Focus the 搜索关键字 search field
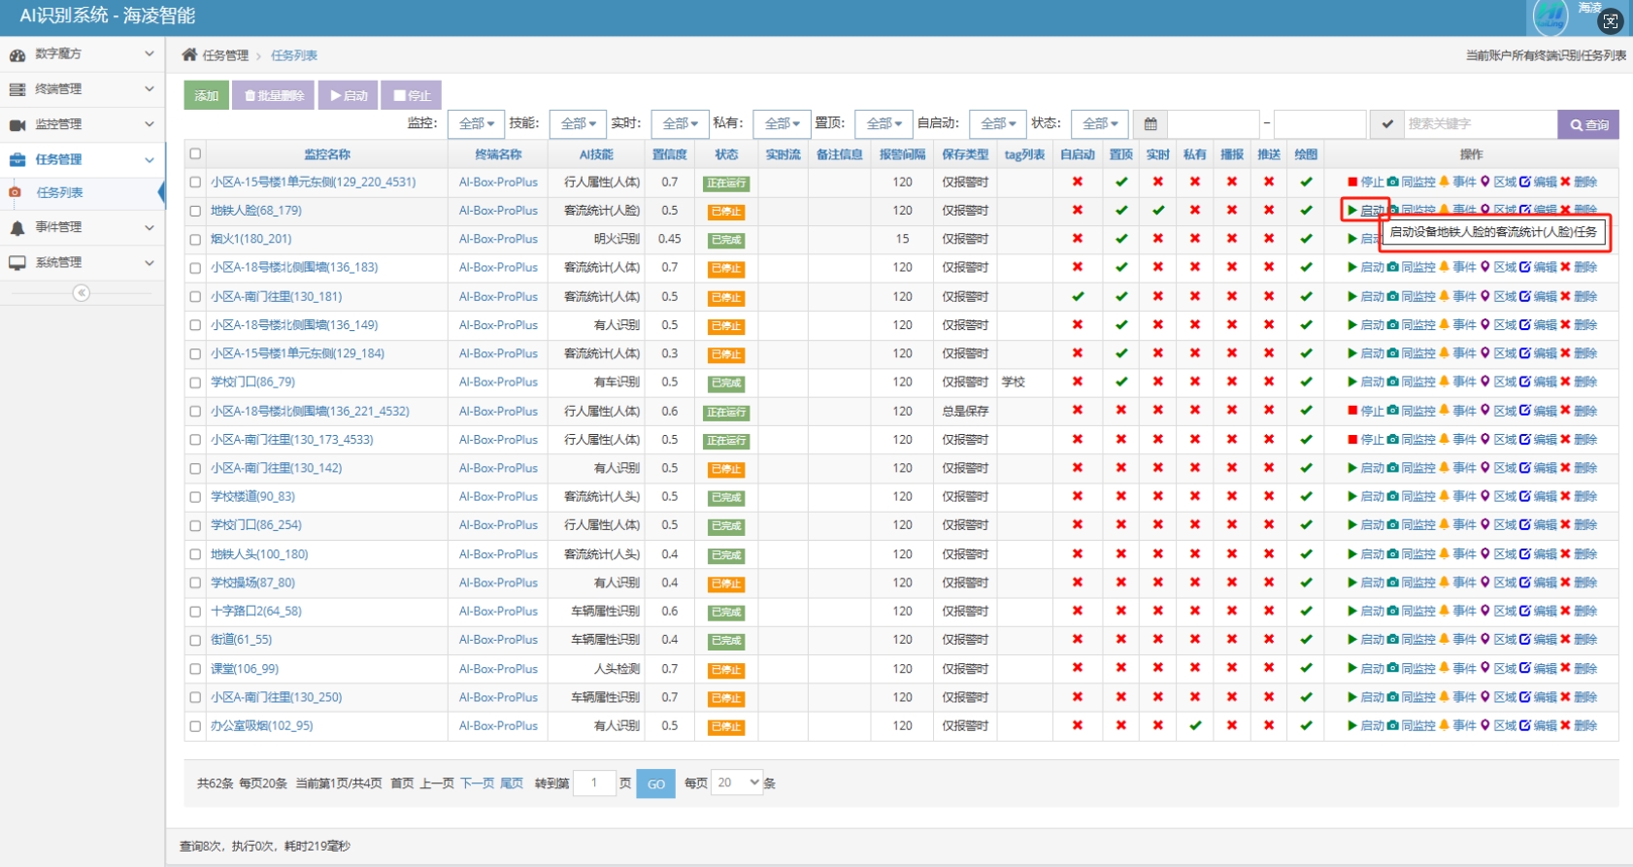Image resolution: width=1633 pixels, height=867 pixels. [1480, 124]
